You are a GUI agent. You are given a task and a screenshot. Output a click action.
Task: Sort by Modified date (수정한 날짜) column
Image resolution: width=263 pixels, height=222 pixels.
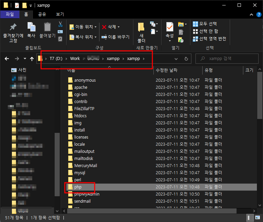tap(178, 70)
